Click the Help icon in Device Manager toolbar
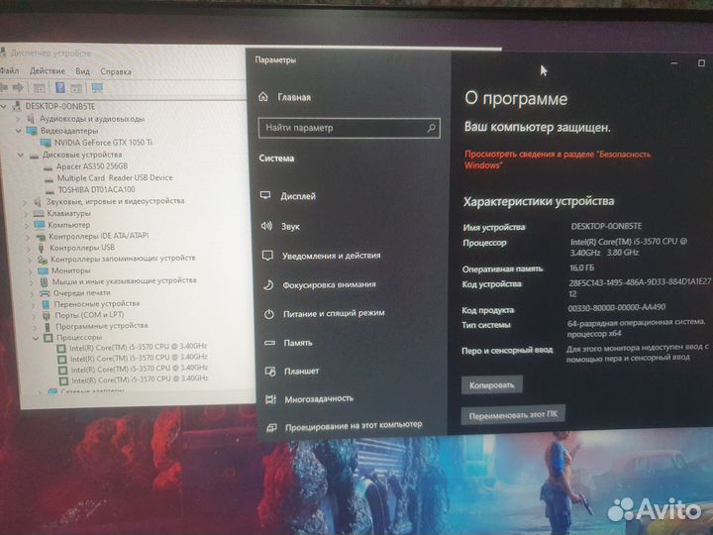This screenshot has height=535, width=713. 59,87
